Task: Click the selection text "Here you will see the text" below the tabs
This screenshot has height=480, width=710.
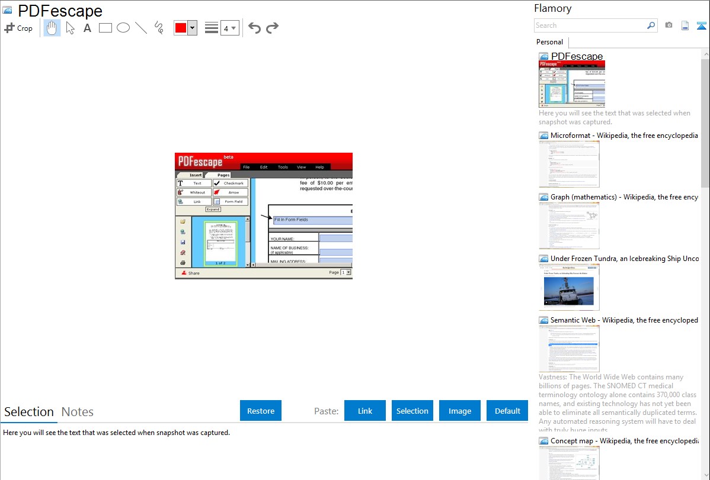Action: [x=116, y=433]
